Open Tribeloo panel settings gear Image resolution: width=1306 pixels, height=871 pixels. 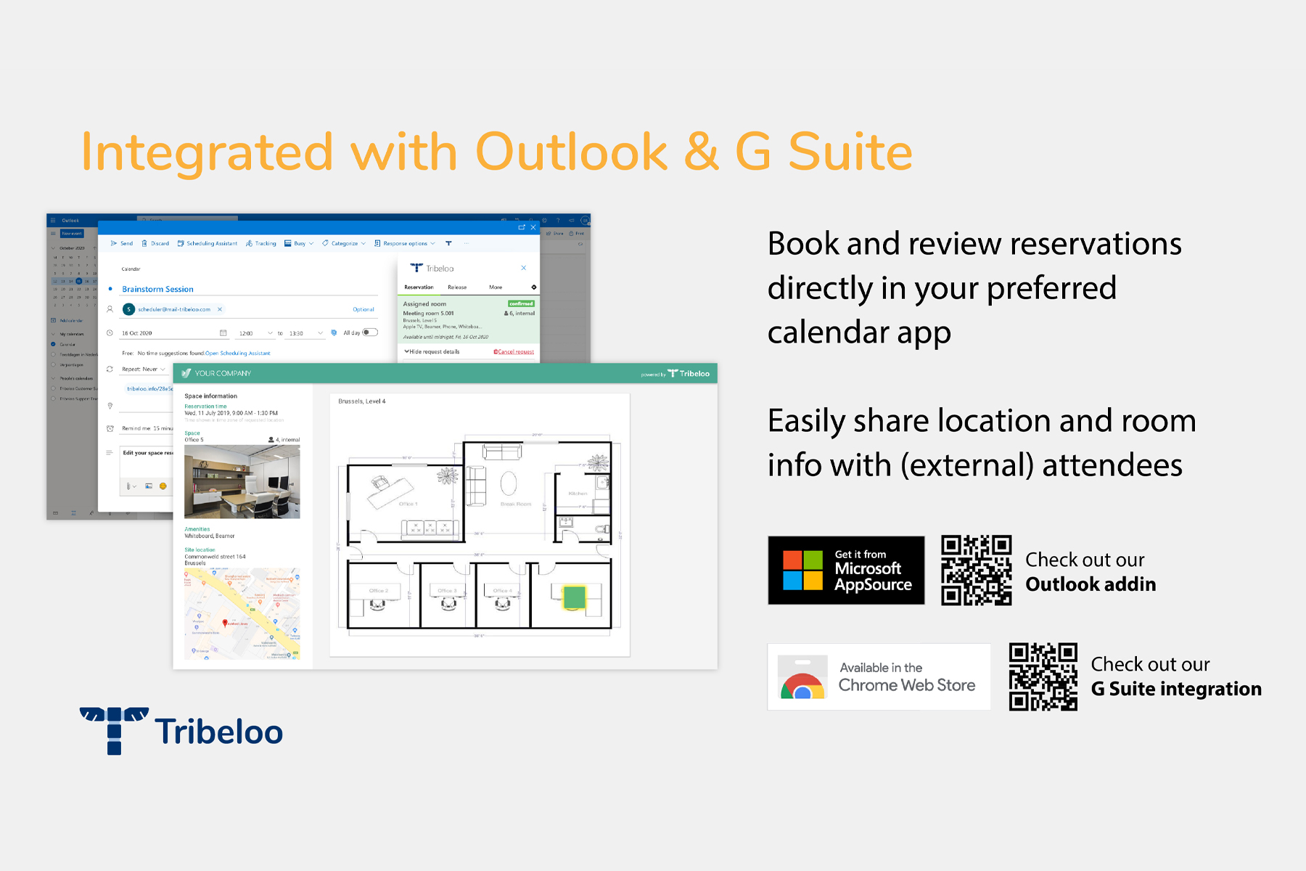tap(534, 287)
